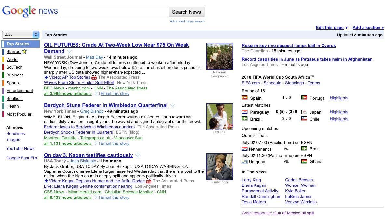Open YouTube News link
This screenshot has width=385, height=219.
point(21,148)
